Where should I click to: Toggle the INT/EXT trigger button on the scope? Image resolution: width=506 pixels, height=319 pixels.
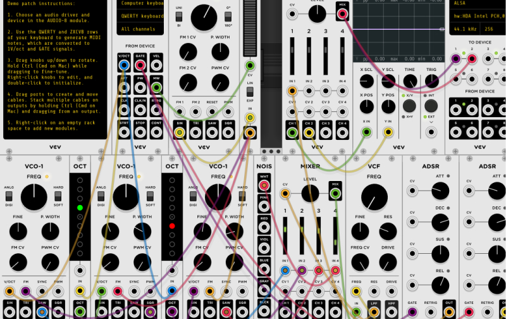pos(431,106)
